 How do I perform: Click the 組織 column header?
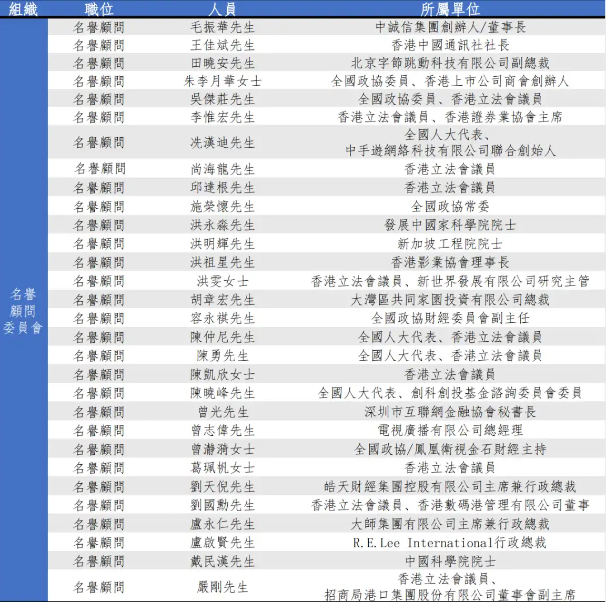tap(23, 8)
